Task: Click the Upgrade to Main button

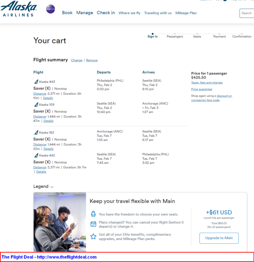Action: point(219,238)
